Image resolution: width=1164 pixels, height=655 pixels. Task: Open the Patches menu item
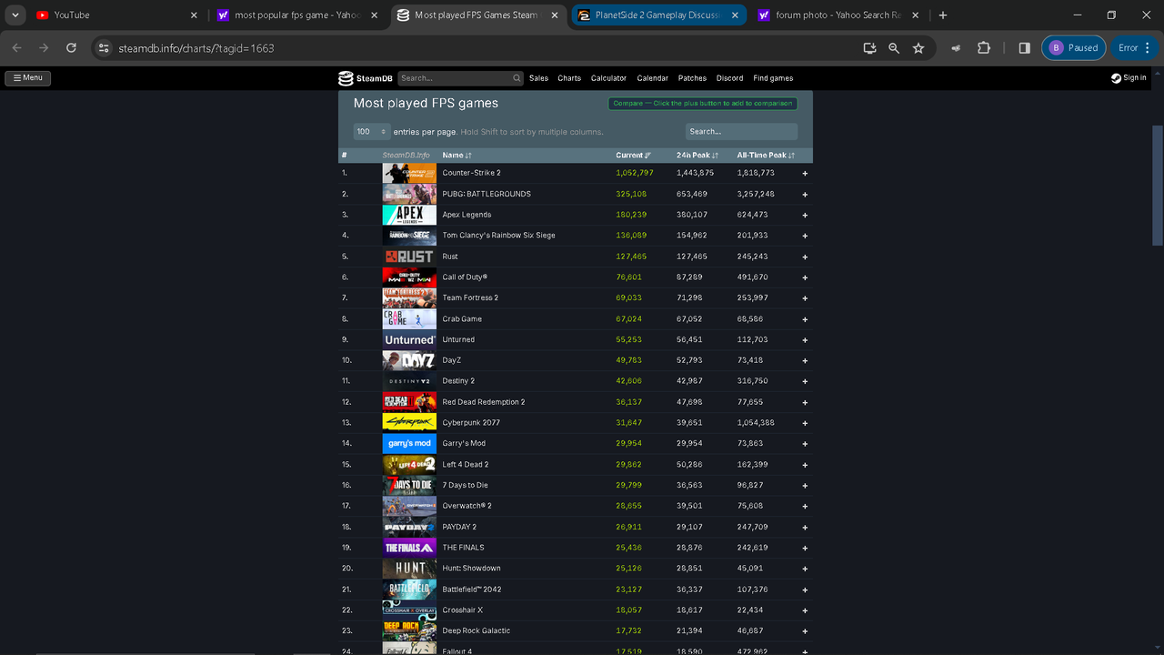coord(692,78)
